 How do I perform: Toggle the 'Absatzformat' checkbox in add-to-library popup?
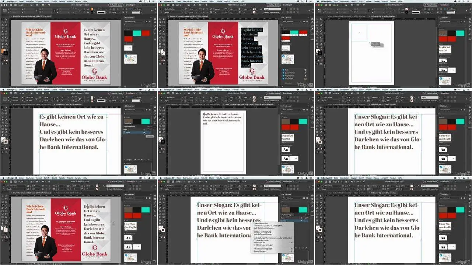coord(283,76)
